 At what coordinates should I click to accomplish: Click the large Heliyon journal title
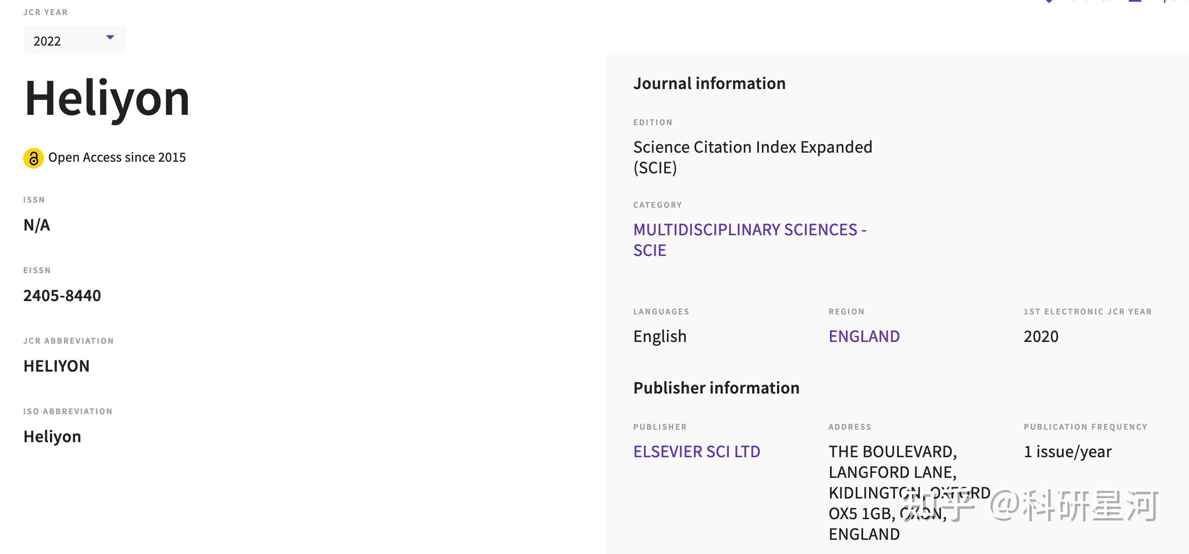pos(107,98)
